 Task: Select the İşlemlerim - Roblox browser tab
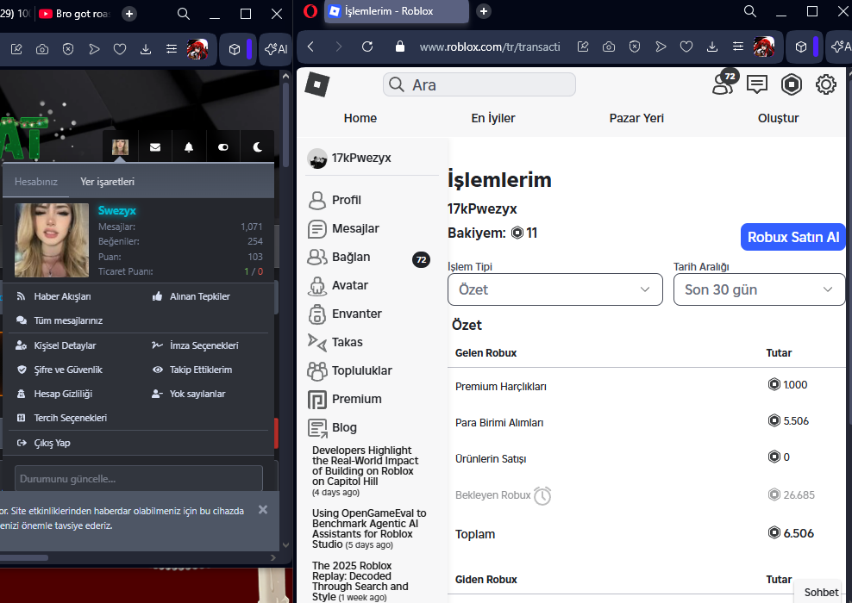pyautogui.click(x=397, y=11)
